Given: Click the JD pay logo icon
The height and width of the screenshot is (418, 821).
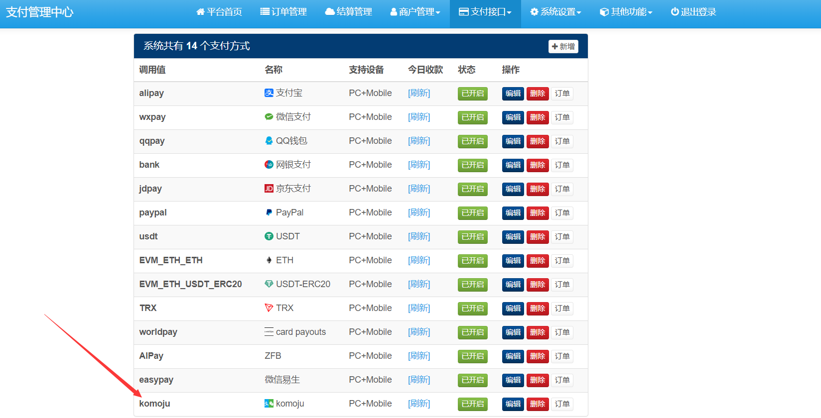Looking at the screenshot, I should 269,189.
